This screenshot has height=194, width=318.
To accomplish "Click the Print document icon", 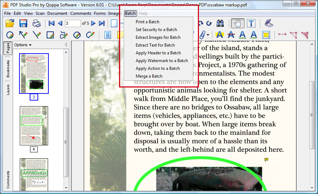I will click(36, 23).
